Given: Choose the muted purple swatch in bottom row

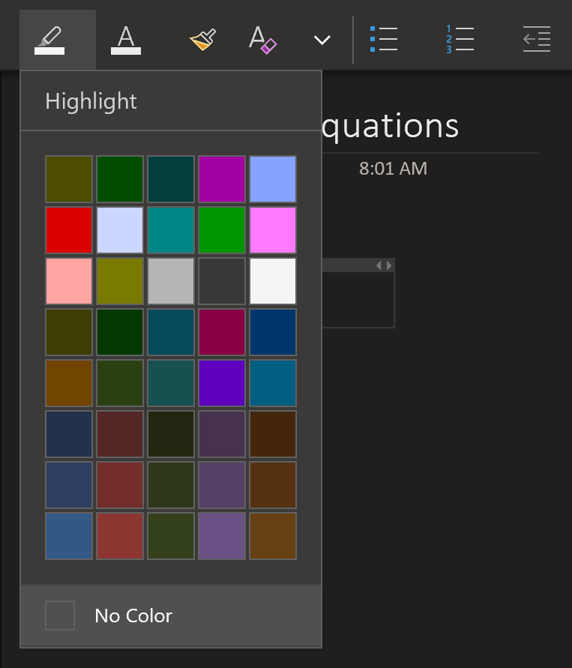Looking at the screenshot, I should pos(222,536).
